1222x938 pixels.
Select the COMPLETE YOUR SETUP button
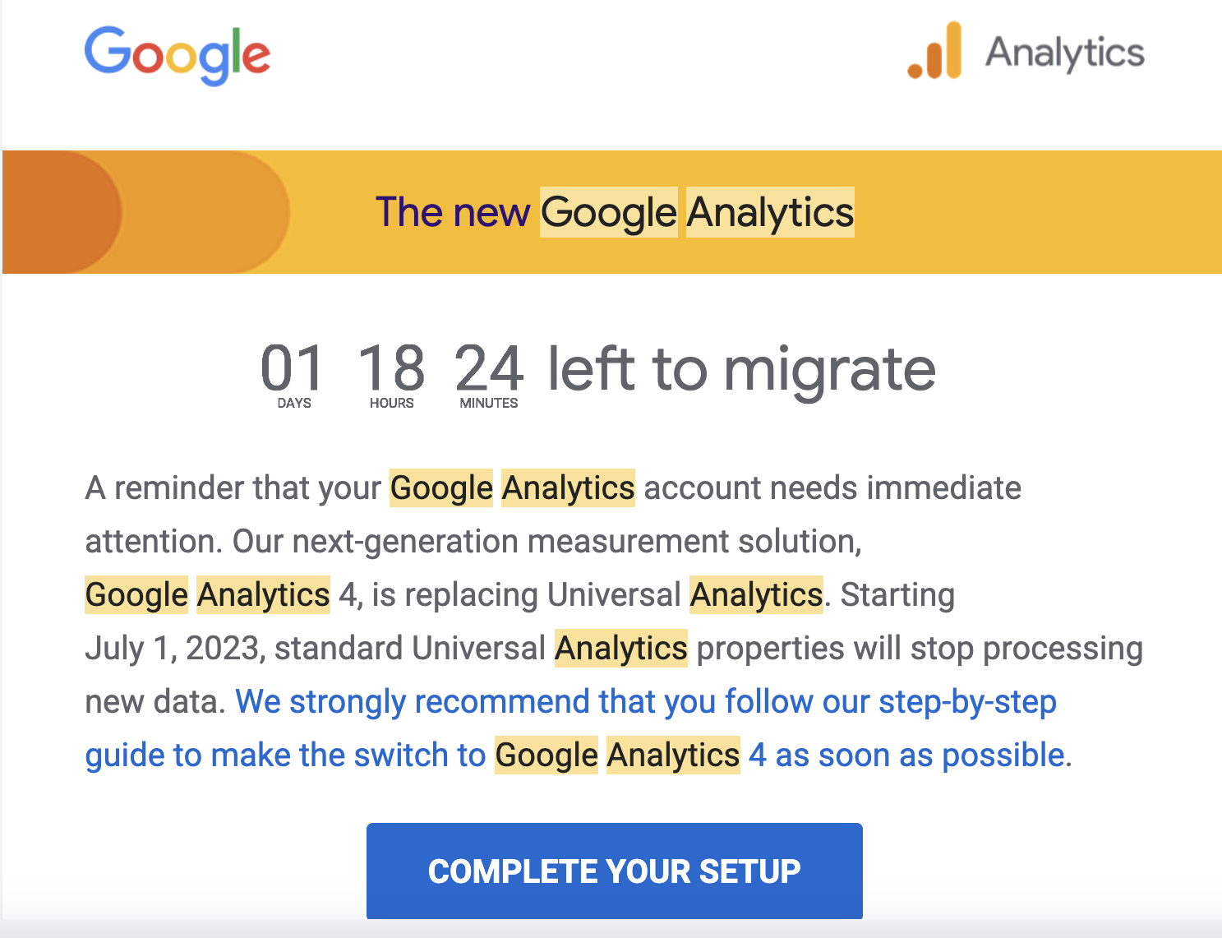click(x=615, y=871)
